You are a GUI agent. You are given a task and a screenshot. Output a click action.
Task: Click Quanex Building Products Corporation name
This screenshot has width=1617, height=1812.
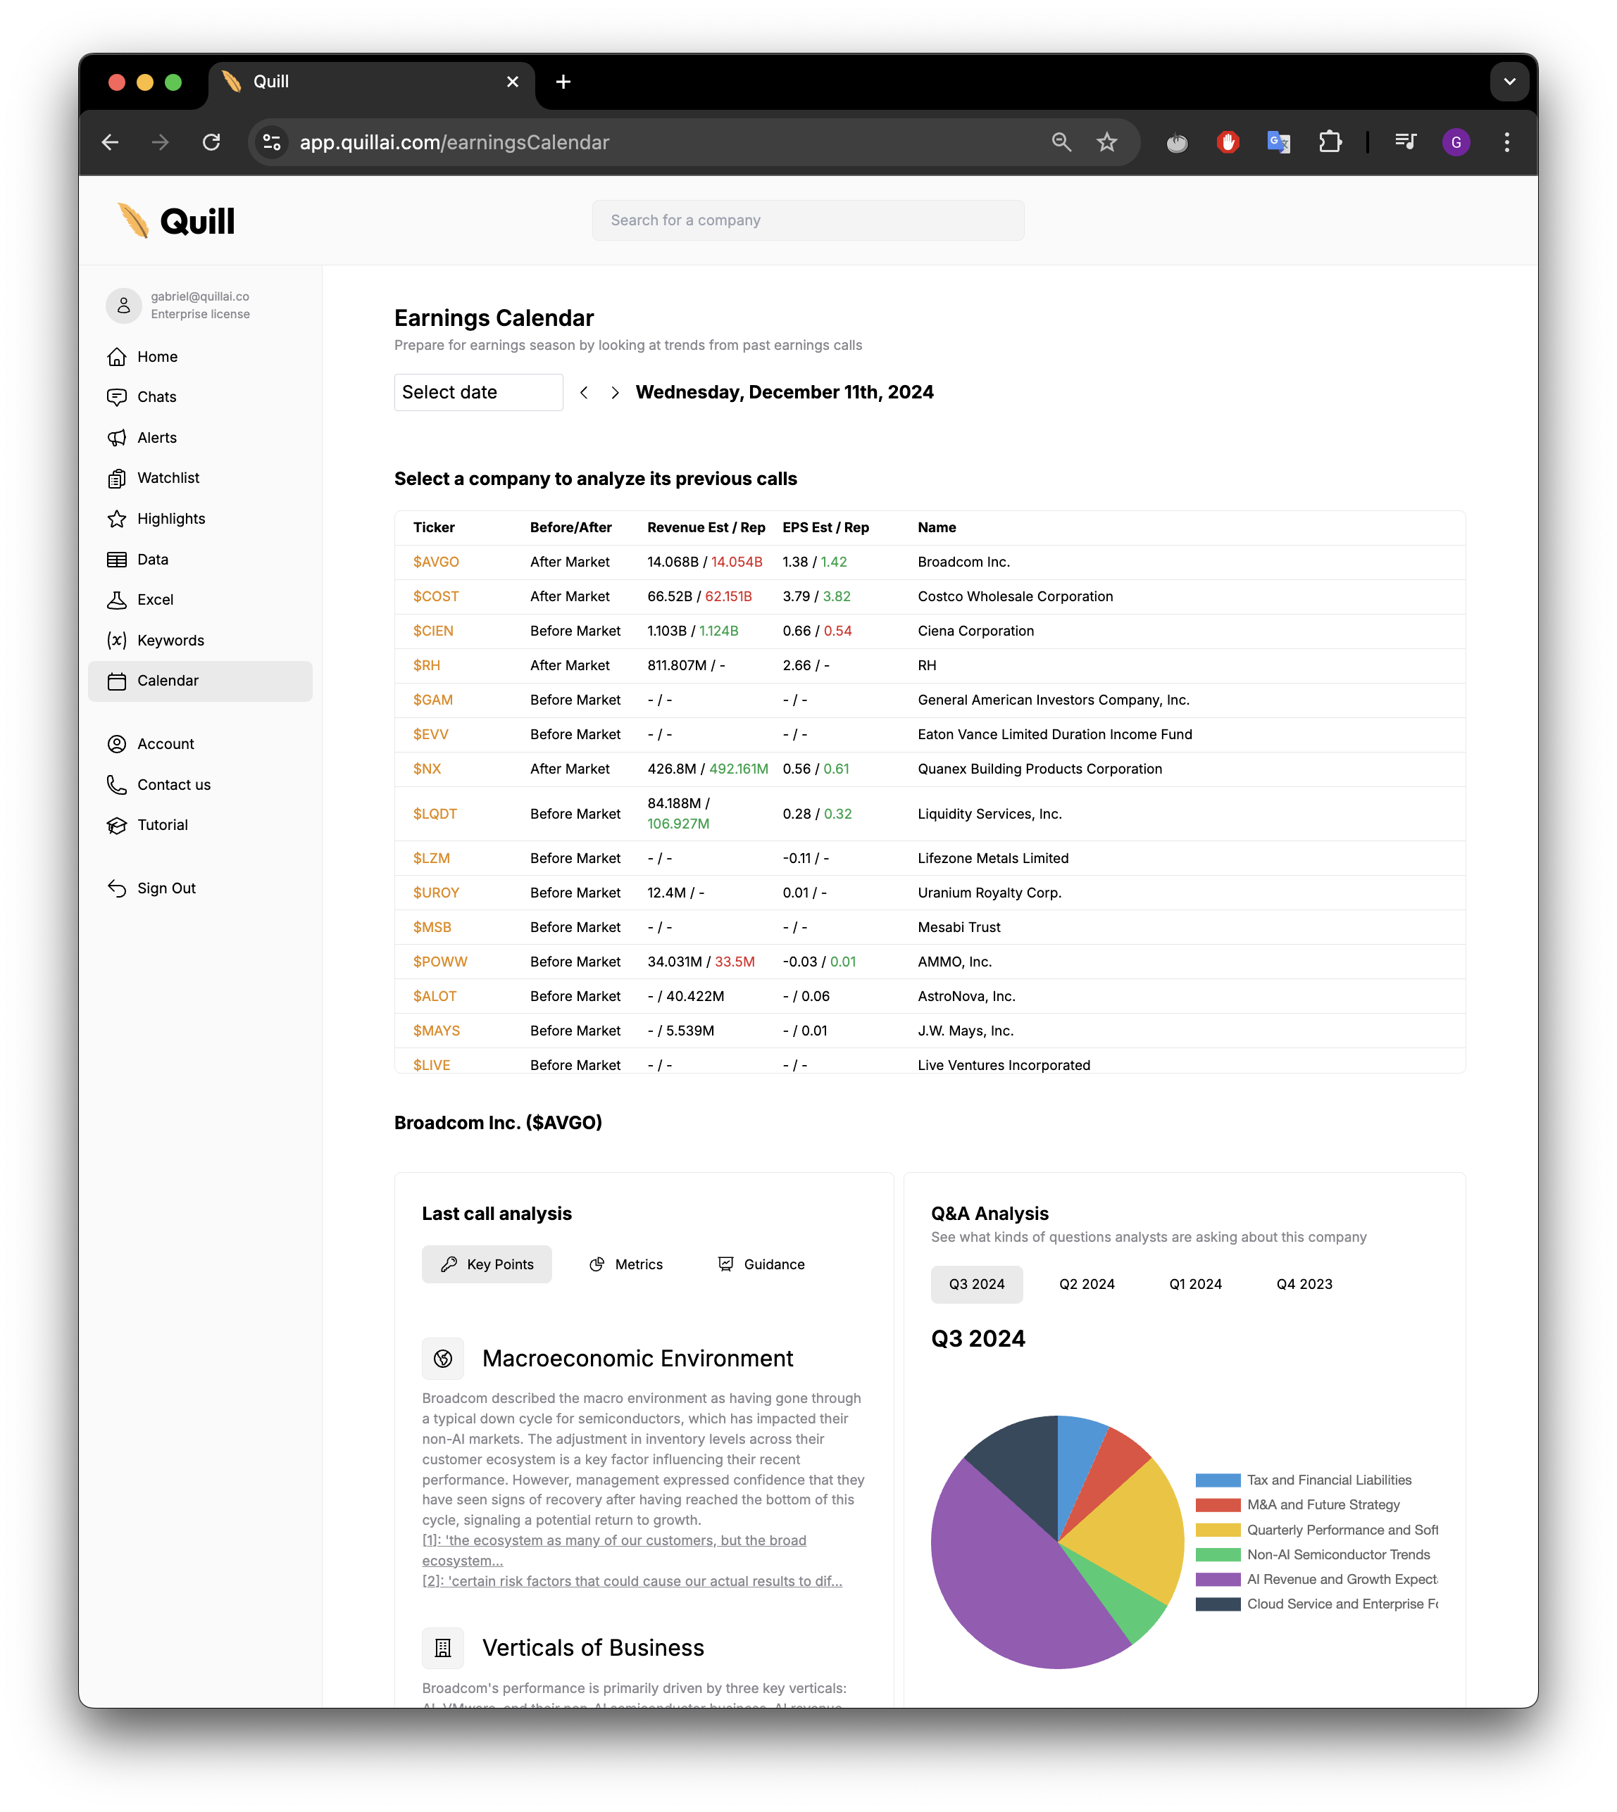1039,769
